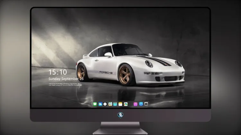Open the document icon beside the Clock app
Viewport: 241px width, 135px height.
pyautogui.click(x=110, y=104)
